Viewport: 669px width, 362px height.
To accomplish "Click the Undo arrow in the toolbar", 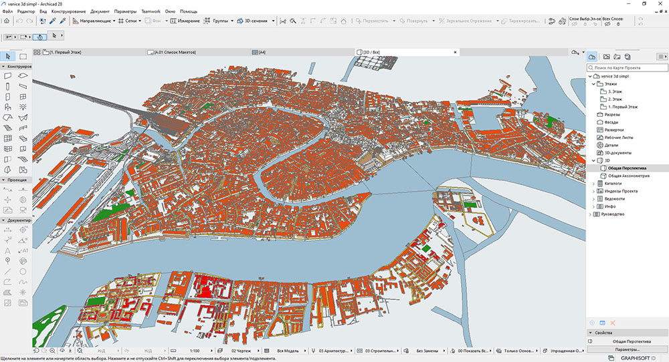I will 19,21.
